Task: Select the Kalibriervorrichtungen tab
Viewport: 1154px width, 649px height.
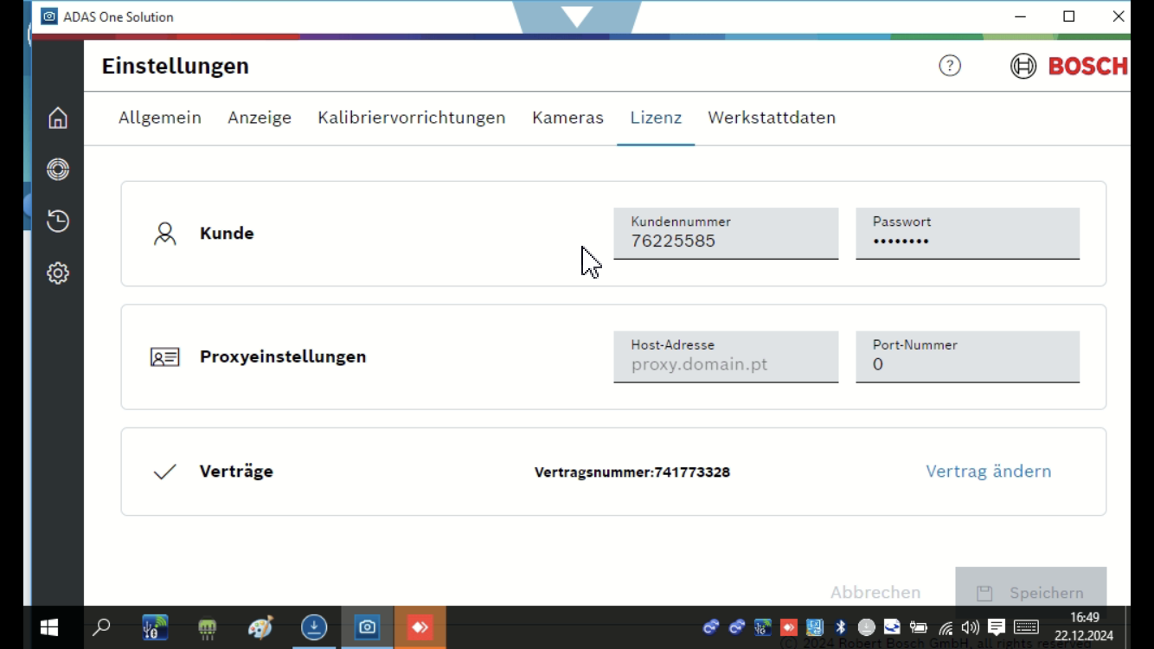Action: (412, 118)
